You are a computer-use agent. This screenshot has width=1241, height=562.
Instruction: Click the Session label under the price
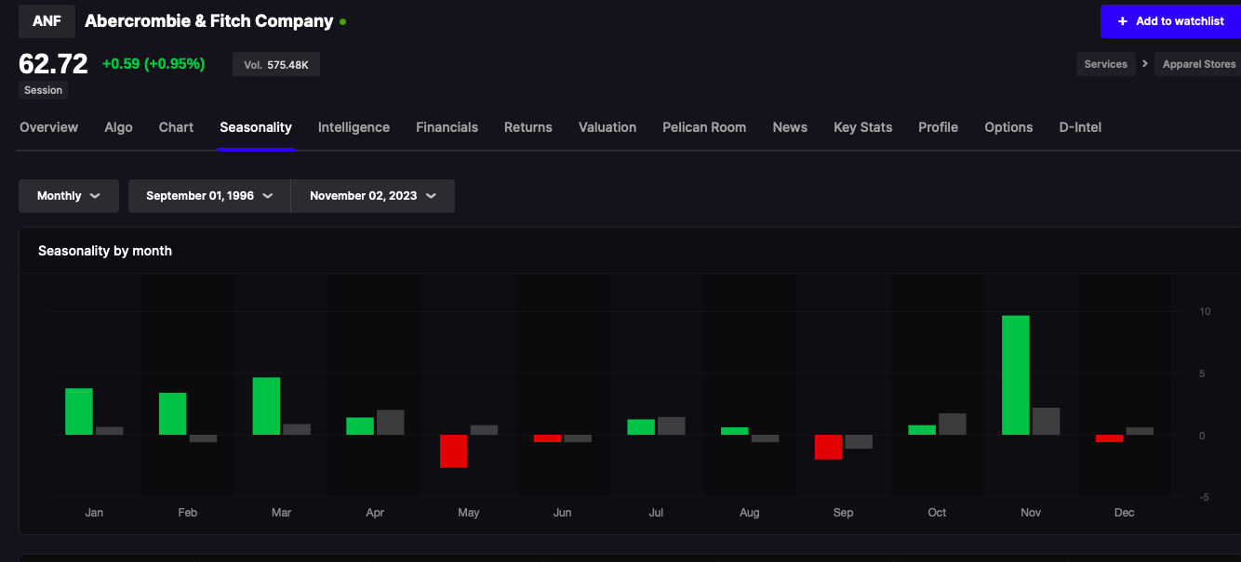click(44, 90)
